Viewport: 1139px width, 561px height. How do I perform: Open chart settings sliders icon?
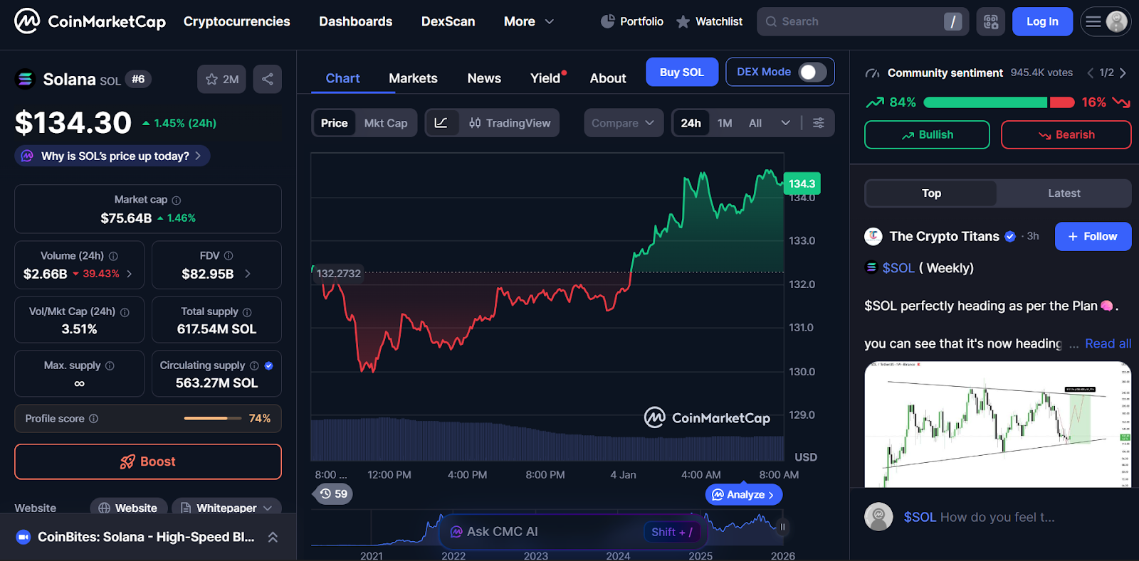(819, 123)
